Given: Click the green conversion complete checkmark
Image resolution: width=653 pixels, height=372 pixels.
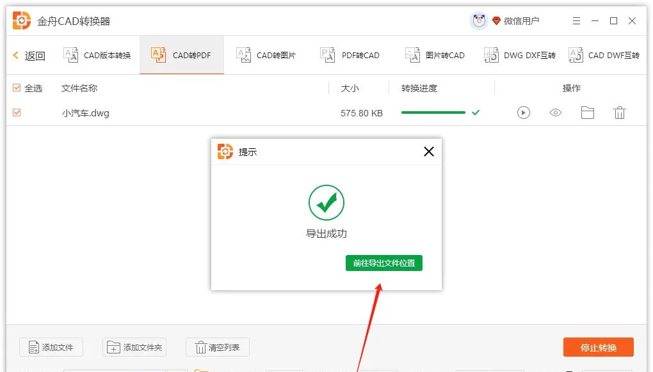Looking at the screenshot, I should (476, 112).
